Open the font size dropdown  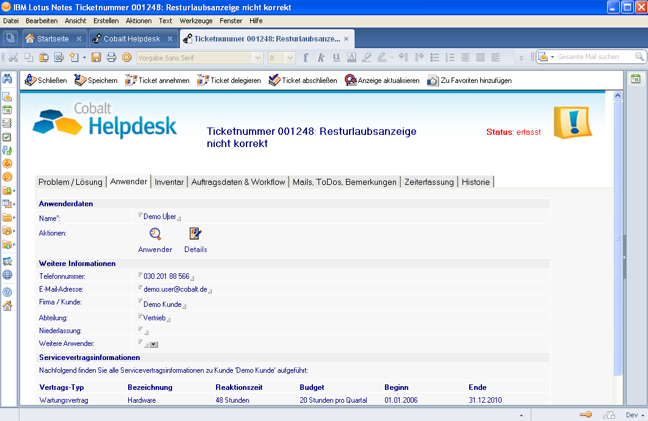point(290,58)
